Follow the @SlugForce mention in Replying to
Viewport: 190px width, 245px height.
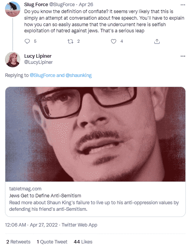click(x=42, y=75)
